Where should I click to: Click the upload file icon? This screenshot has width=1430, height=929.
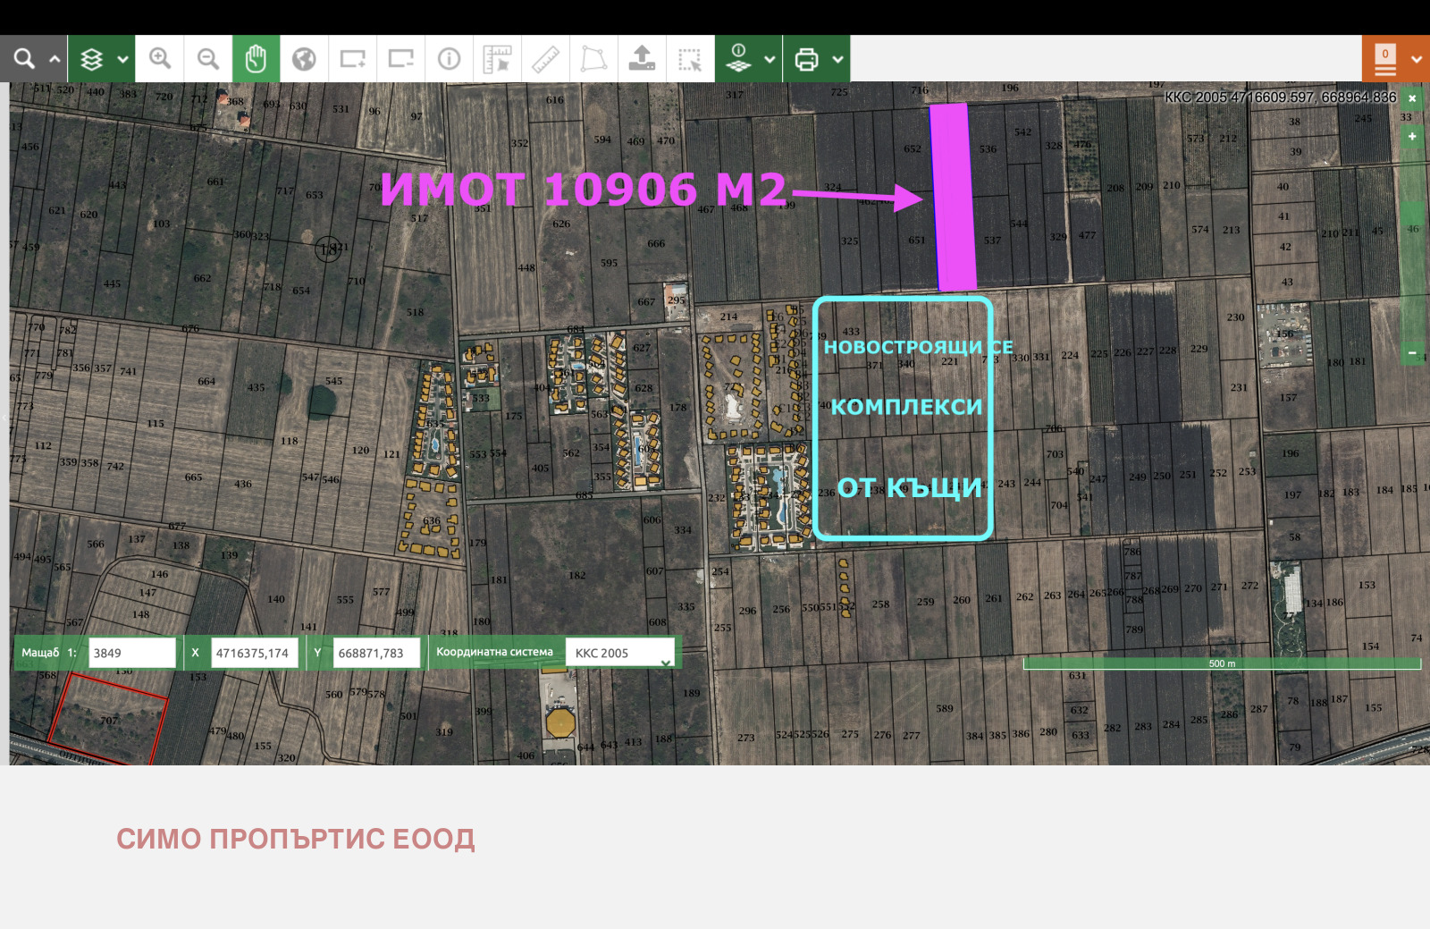[x=642, y=59]
